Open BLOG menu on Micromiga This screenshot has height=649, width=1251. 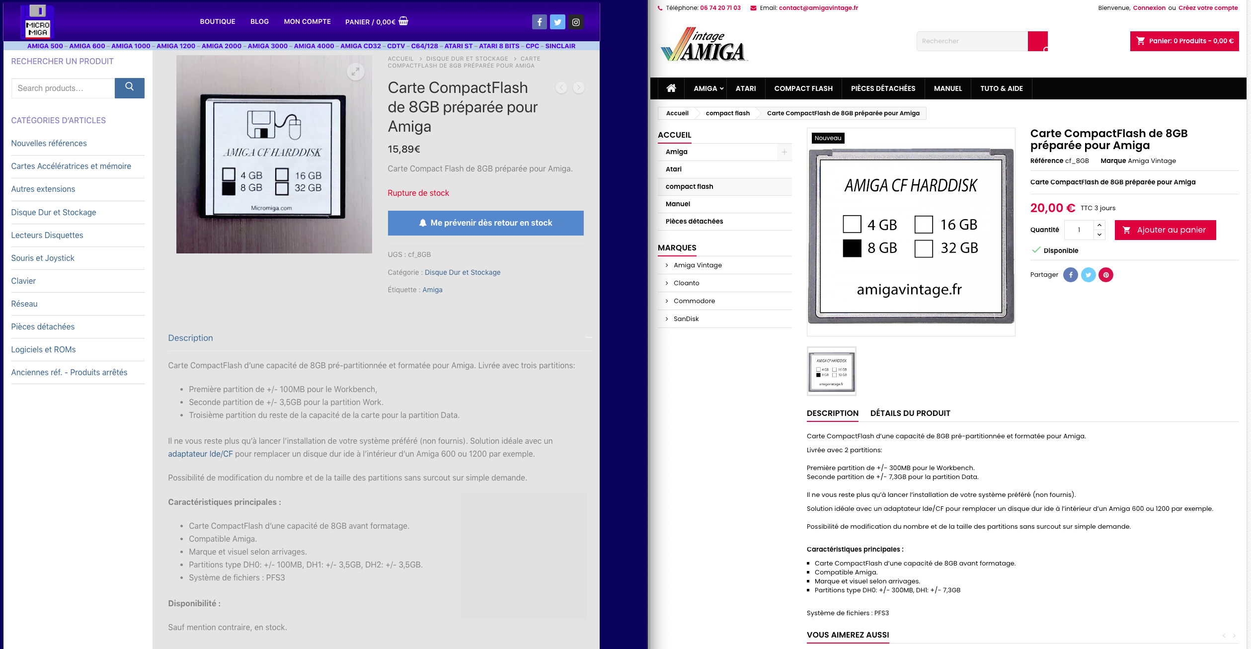[259, 21]
